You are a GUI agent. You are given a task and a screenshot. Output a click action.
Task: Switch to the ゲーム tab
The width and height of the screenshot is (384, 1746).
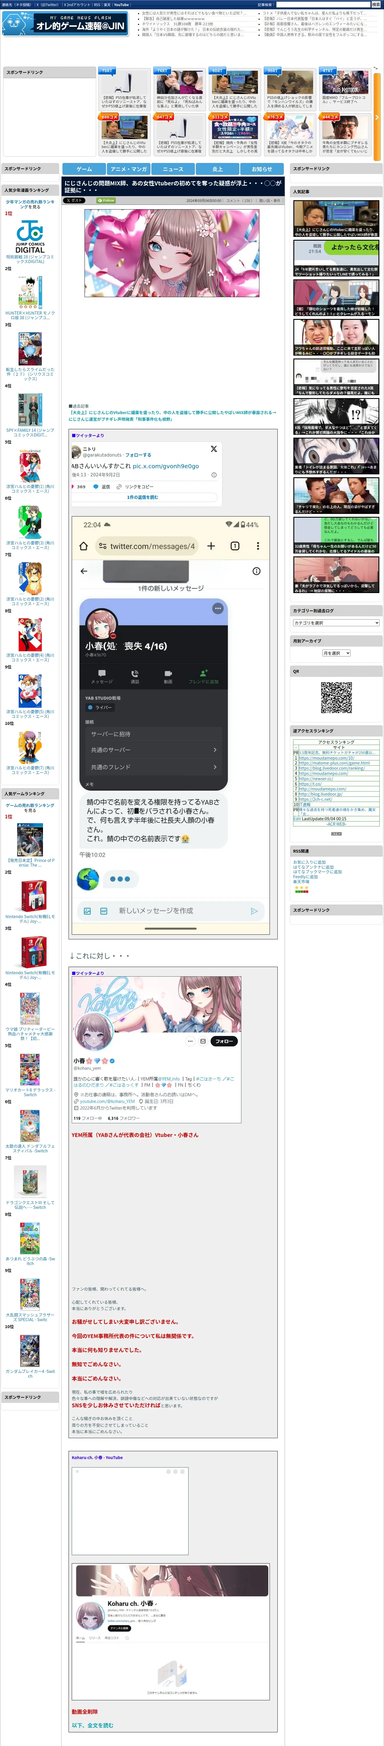(84, 169)
